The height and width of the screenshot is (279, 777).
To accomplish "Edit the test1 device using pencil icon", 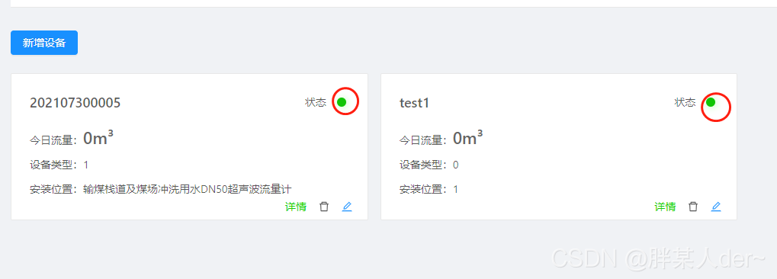I will [716, 207].
